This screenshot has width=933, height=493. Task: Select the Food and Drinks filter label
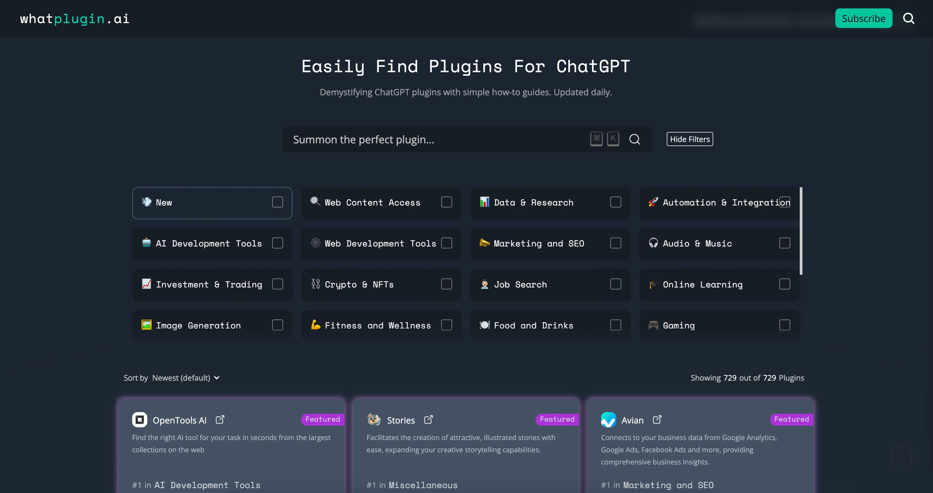click(x=534, y=326)
